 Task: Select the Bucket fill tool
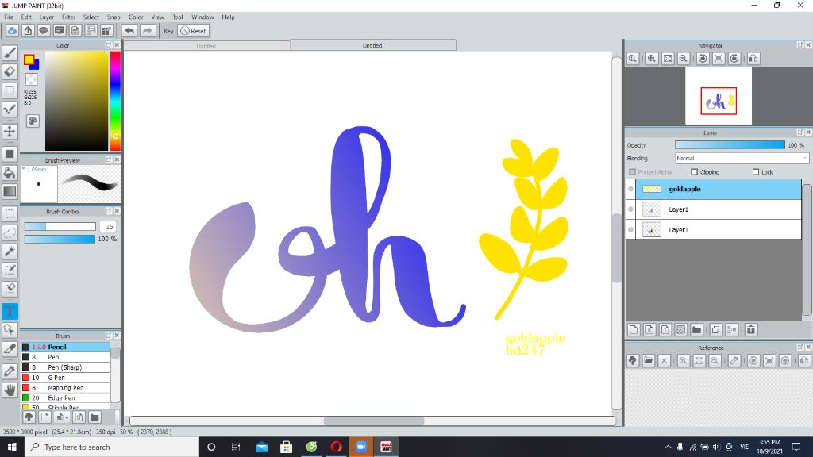[10, 172]
